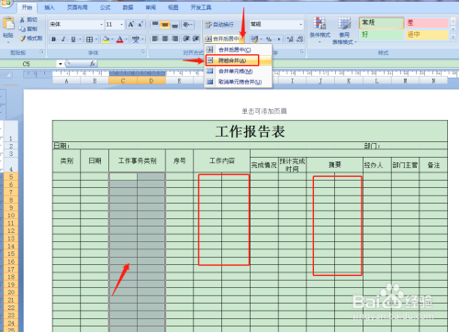459x332 pixels.
Task: Click the Name Box input field
Action: coord(29,64)
